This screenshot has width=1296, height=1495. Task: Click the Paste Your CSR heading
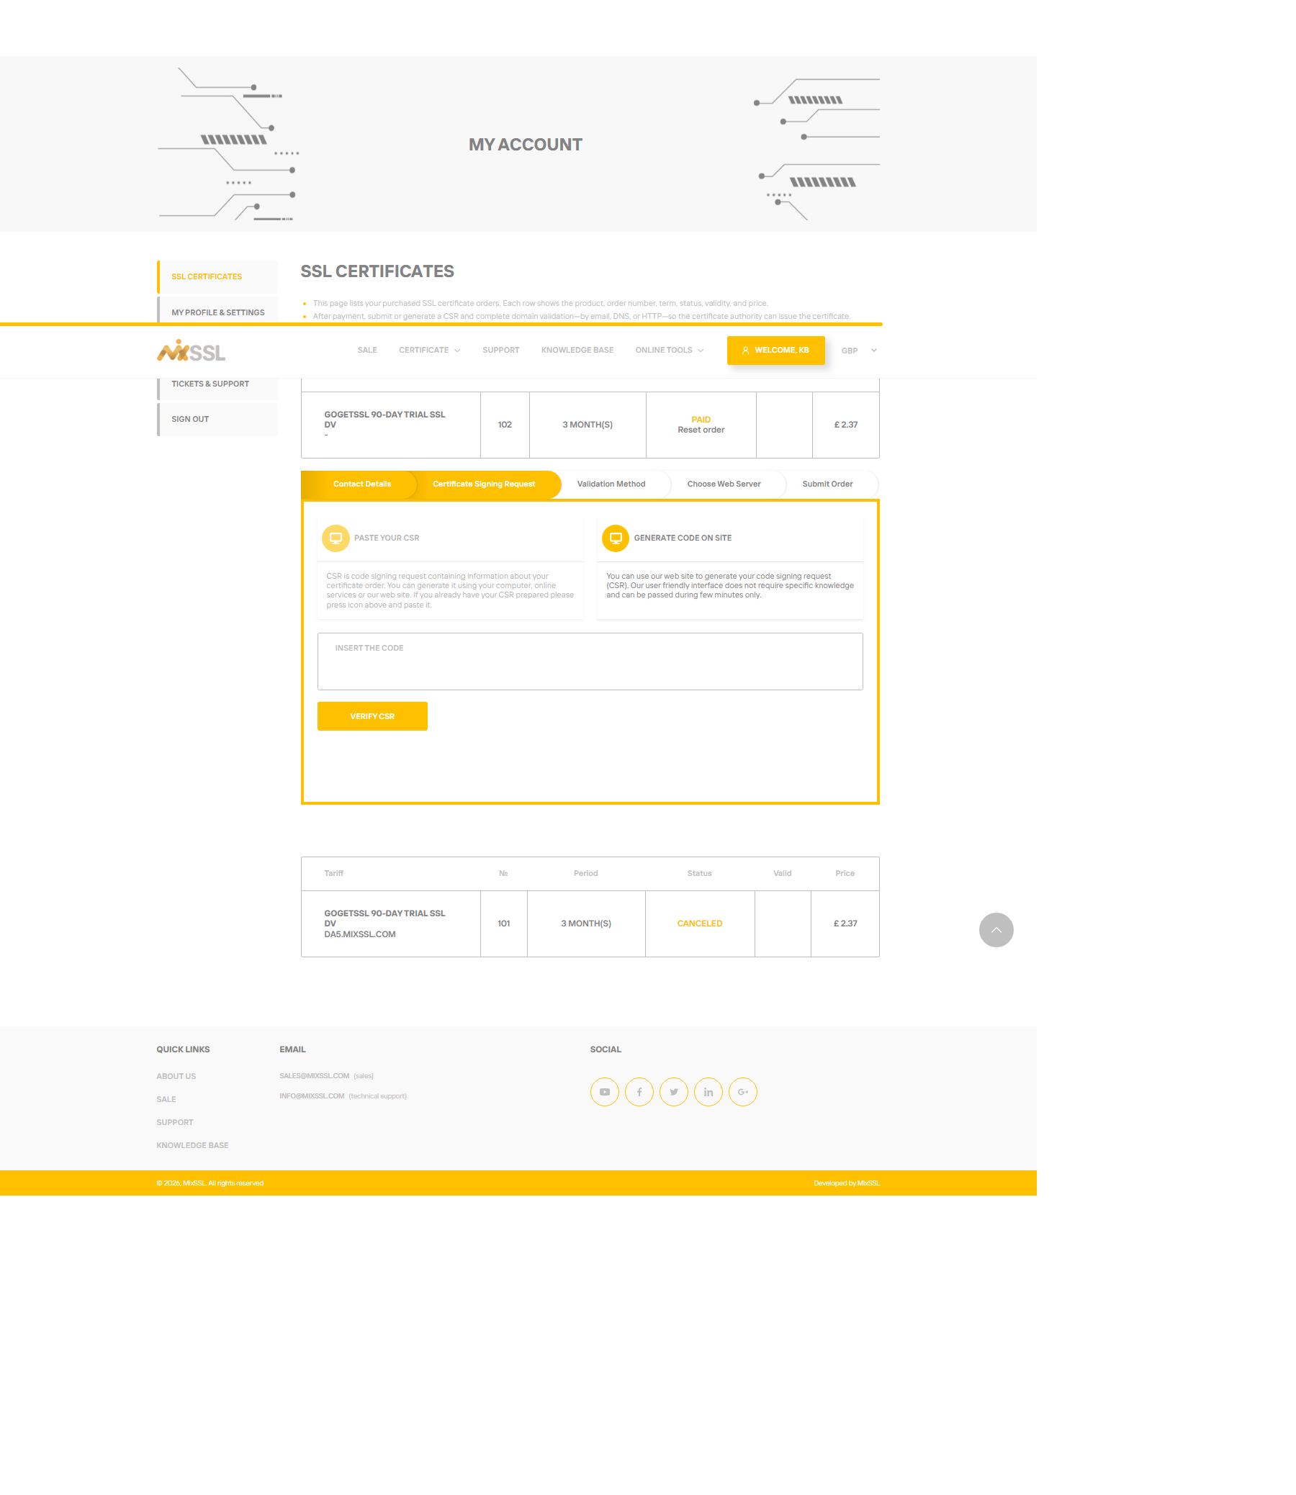click(387, 538)
